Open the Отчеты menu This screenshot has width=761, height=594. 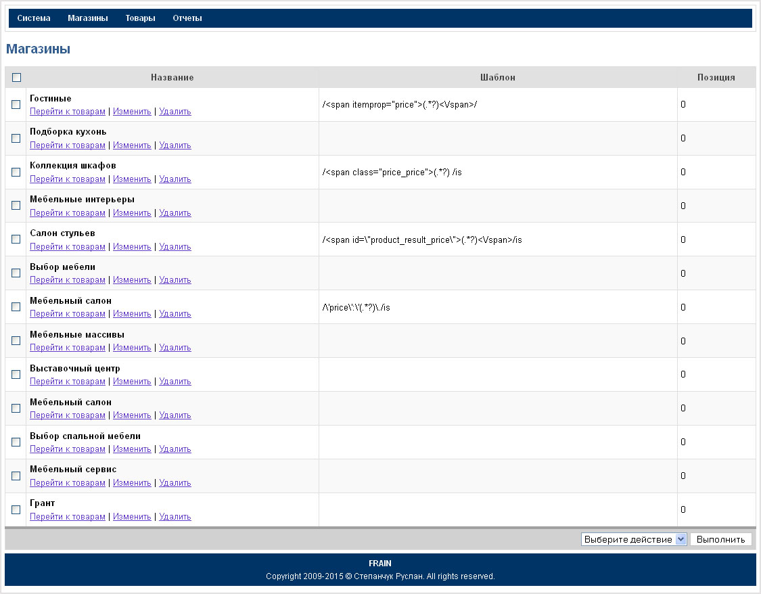click(187, 18)
